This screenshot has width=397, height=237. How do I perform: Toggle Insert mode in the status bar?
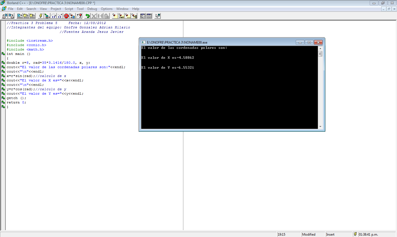330,234
